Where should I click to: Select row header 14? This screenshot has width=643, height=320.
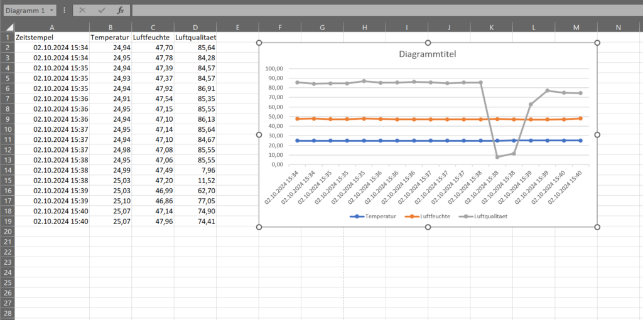point(8,169)
